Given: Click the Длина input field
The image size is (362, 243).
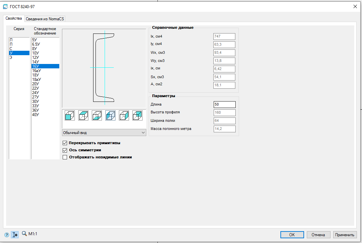Looking at the screenshot, I should [225, 105].
